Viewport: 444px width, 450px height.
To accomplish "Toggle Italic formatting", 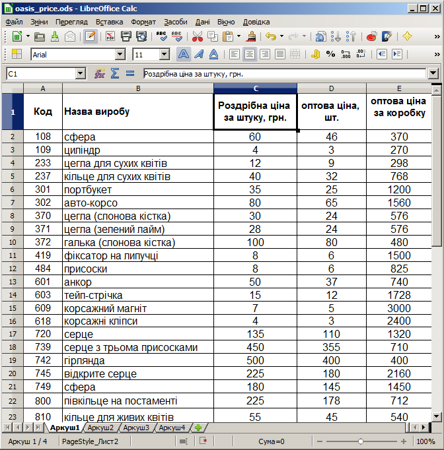I will [x=199, y=54].
